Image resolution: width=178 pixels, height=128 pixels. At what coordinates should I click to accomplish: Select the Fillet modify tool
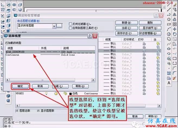point(175,73)
